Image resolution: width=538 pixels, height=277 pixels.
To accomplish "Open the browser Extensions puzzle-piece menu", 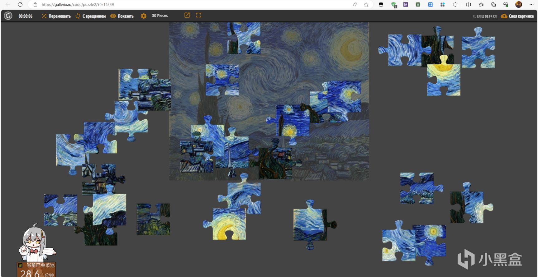I will pyautogui.click(x=455, y=4).
